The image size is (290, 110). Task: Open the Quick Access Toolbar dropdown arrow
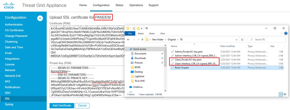(142, 29)
